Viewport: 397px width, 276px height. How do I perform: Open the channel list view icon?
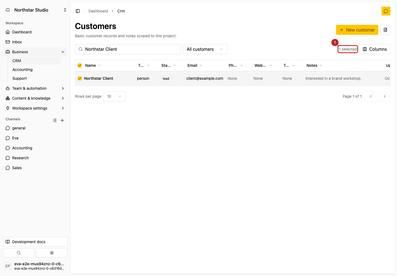pos(55,120)
